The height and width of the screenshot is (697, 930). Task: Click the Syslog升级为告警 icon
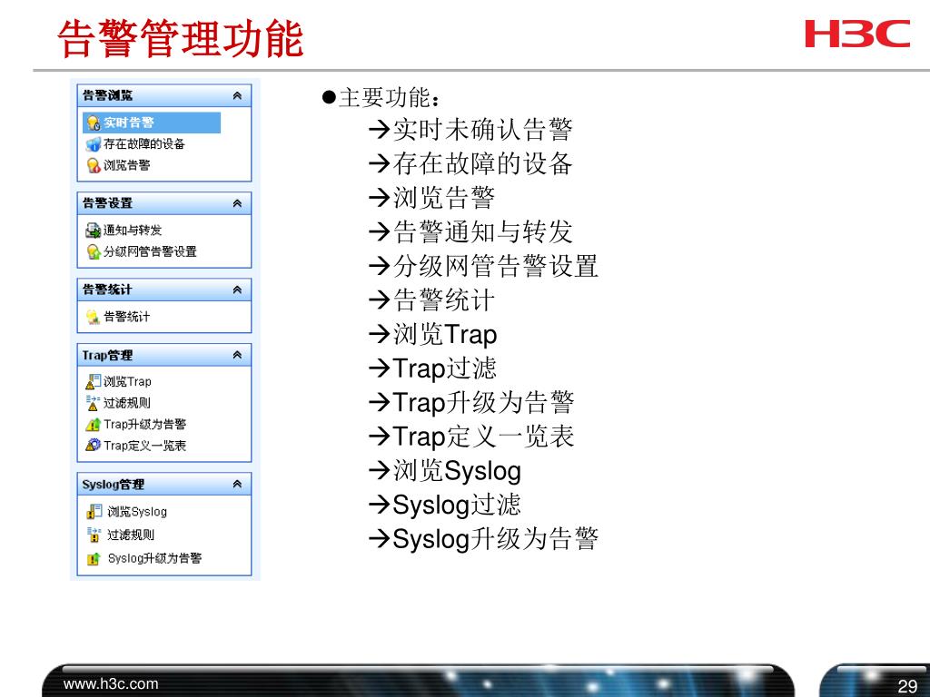[94, 558]
